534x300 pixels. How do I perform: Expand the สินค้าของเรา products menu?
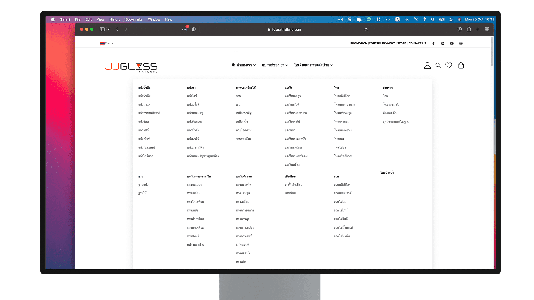[244, 65]
